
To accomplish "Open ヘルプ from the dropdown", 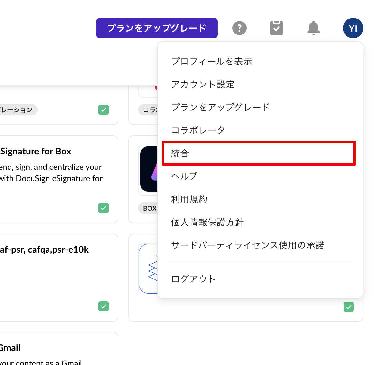I will pos(184,176).
